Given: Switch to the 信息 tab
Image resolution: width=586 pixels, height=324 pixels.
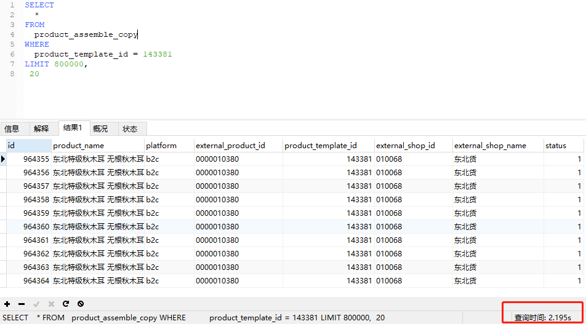Looking at the screenshot, I should click(x=12, y=128).
